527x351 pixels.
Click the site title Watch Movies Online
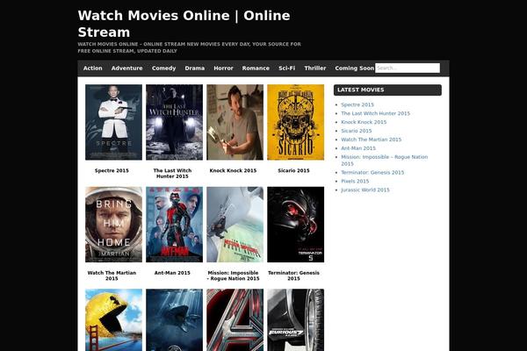(x=184, y=24)
